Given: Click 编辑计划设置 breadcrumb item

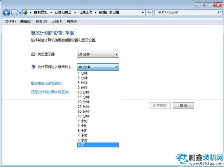Looking at the screenshot, I should pyautogui.click(x=109, y=12).
